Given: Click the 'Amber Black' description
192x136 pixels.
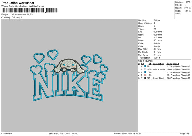Looking at the screenshot, I should (x=158, y=78).
